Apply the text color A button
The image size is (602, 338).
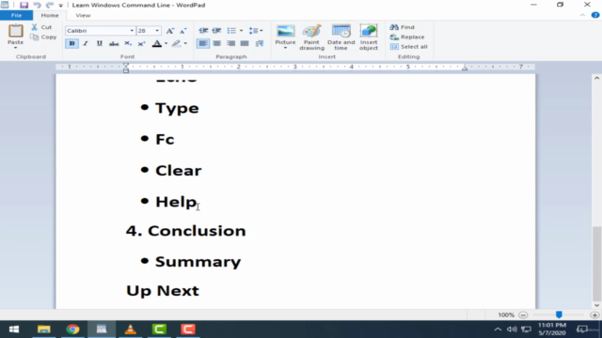click(157, 43)
